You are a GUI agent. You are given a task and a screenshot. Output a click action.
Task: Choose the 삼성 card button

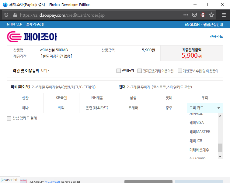click(133, 98)
